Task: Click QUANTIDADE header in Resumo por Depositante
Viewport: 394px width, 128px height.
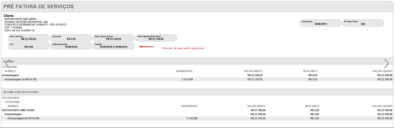Action: (x=189, y=106)
